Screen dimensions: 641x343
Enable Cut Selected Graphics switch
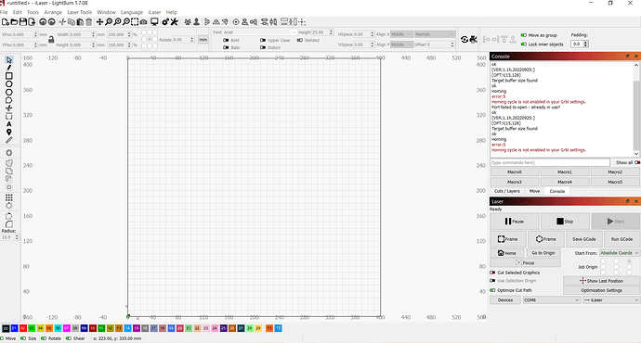tap(492, 273)
